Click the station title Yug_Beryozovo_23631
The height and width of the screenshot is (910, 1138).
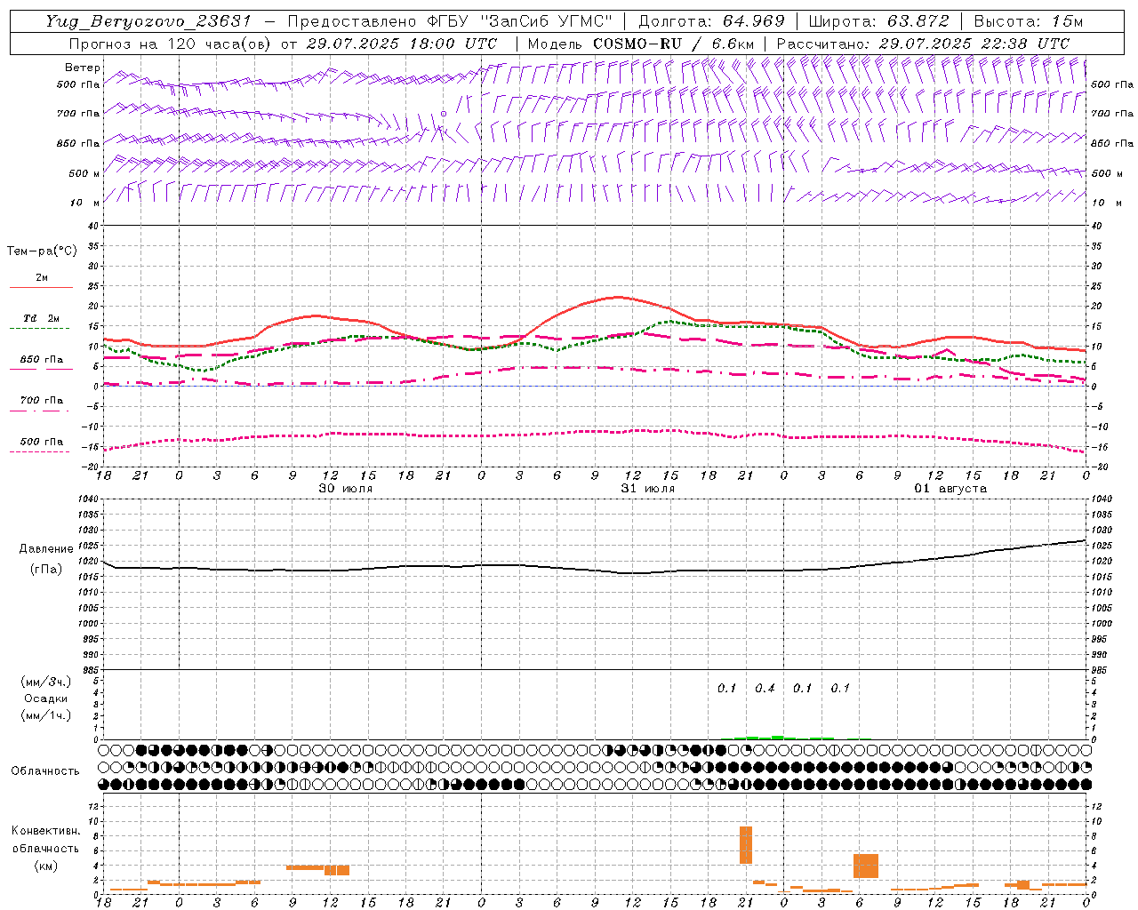[x=148, y=21]
